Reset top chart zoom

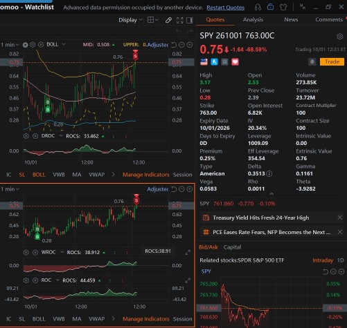point(174,45)
